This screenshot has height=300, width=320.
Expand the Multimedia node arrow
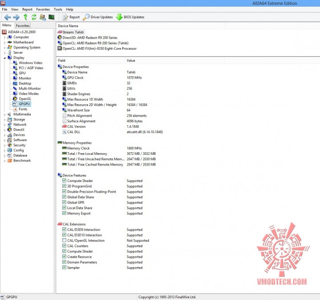pos(4,114)
